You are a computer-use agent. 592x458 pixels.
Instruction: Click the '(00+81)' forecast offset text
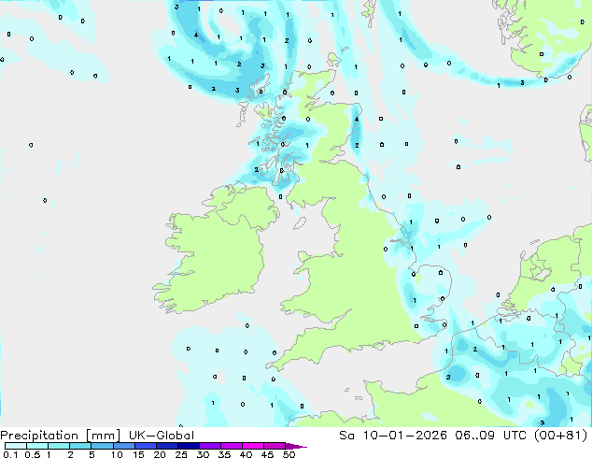560,436
